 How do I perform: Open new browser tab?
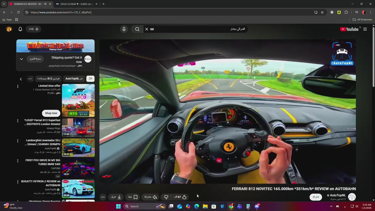[103, 4]
